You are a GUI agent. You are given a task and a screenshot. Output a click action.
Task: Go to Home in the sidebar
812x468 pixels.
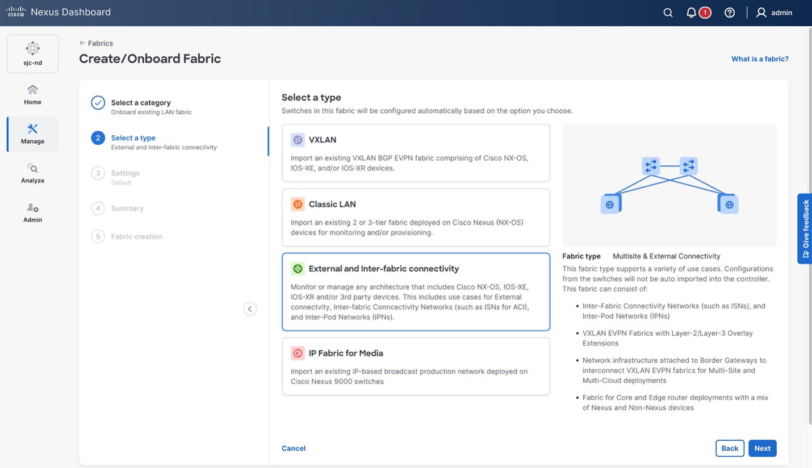pos(32,95)
